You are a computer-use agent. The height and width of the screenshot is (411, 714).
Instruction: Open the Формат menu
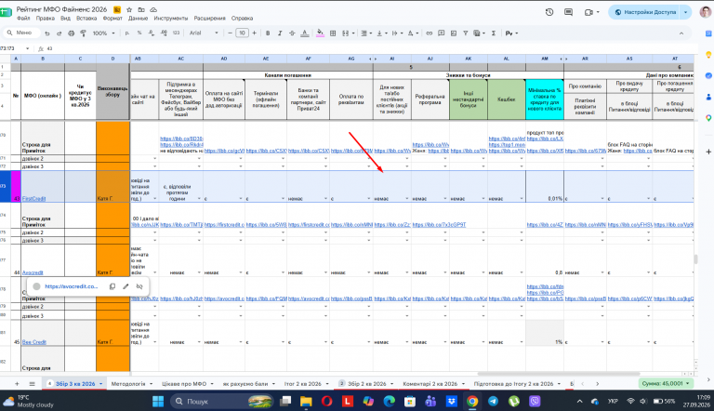(x=112, y=19)
